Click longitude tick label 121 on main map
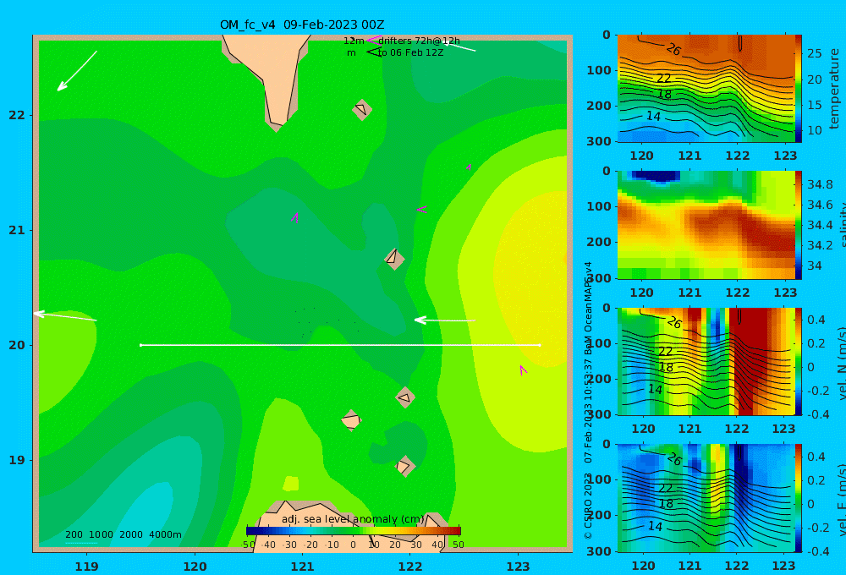The image size is (846, 575). click(302, 567)
